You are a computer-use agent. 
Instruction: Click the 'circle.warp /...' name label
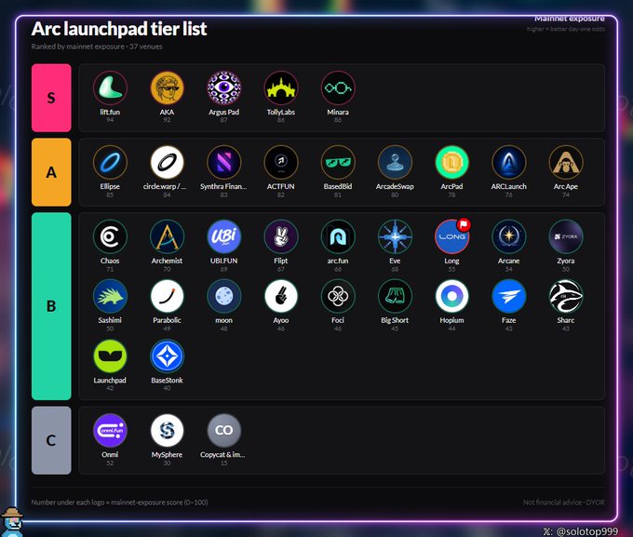[x=165, y=186]
